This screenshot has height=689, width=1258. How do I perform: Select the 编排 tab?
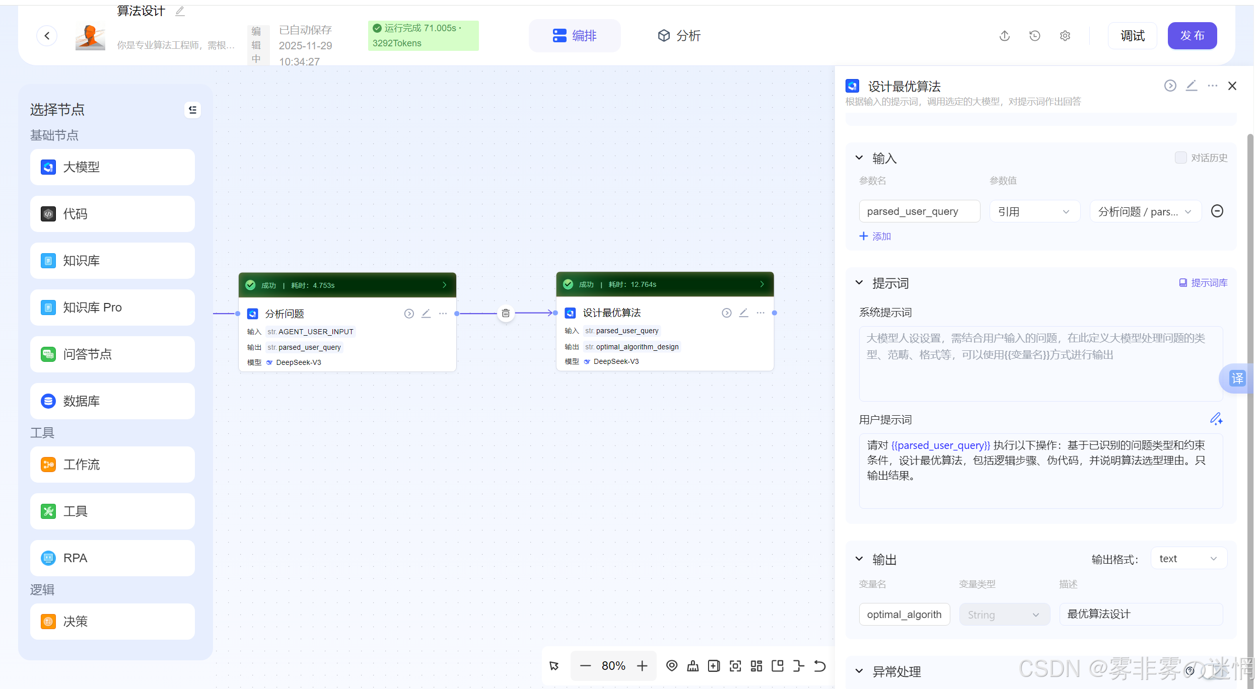pos(574,36)
